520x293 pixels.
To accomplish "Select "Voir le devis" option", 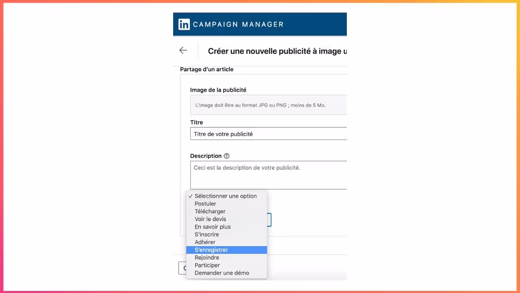I will pos(227,219).
